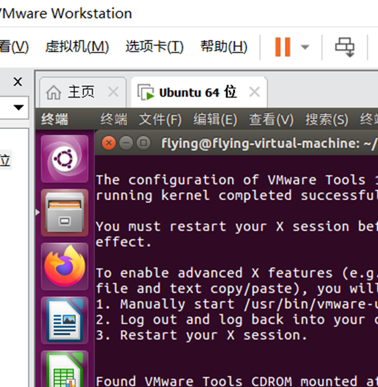Screen dimensions: 378x387
Task: Close the terminal window with the red button
Action: pyautogui.click(x=108, y=143)
